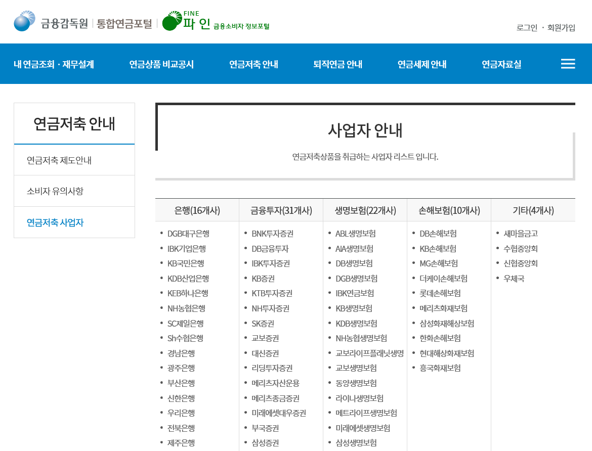Click NH농협생명보험 entry

(361, 338)
